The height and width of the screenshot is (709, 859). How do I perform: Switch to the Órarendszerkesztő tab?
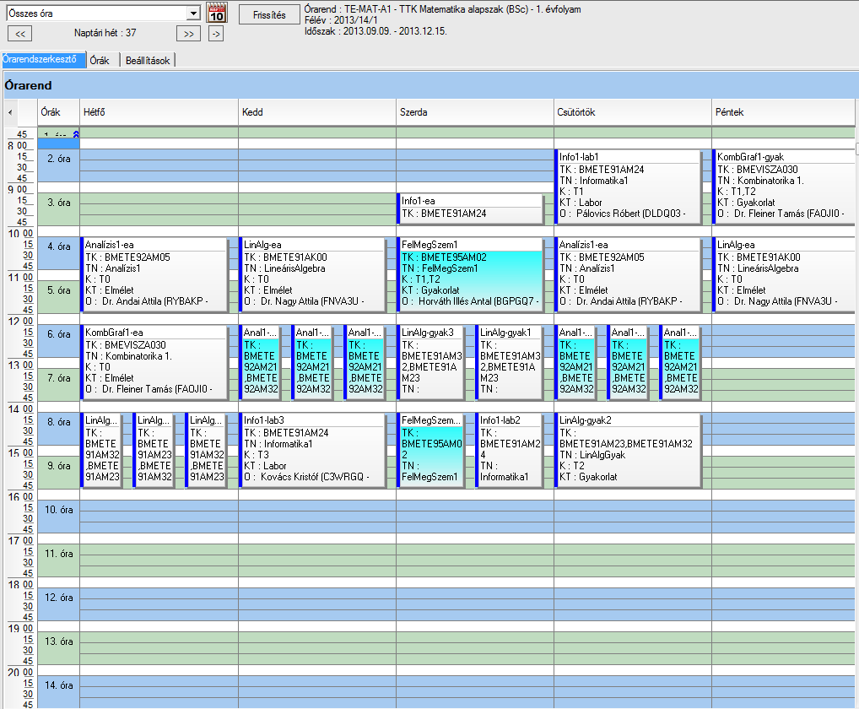(x=43, y=60)
